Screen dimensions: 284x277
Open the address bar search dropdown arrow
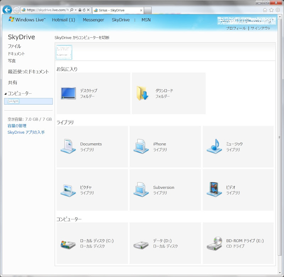[x=76, y=10]
